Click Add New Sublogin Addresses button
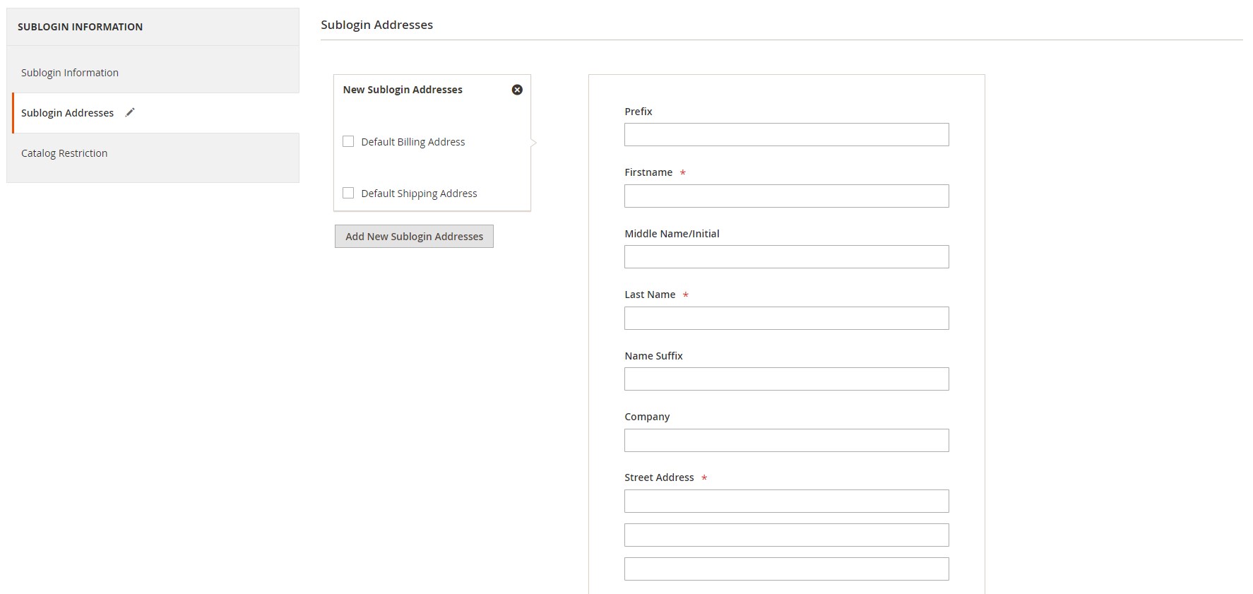This screenshot has width=1253, height=594. click(414, 237)
